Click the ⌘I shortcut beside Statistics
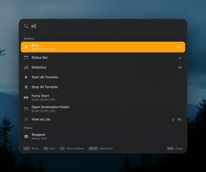 coord(180,68)
